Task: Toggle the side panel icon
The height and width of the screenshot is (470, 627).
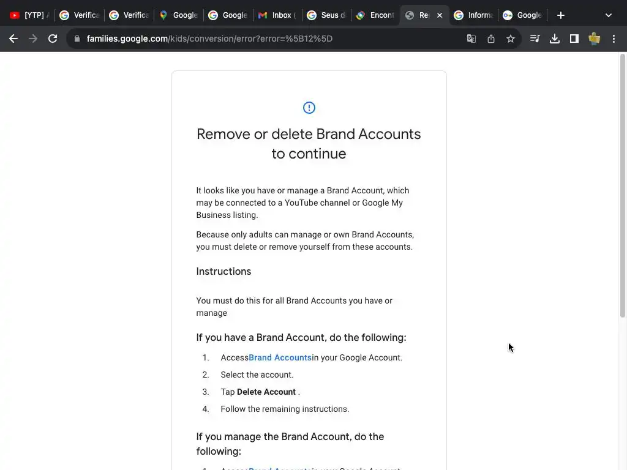Action: point(574,39)
